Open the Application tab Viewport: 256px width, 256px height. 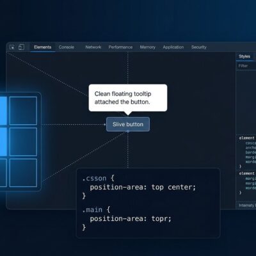click(x=173, y=47)
